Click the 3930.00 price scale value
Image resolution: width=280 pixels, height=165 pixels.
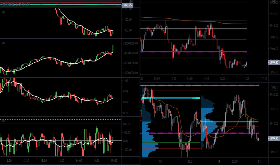click(274, 95)
